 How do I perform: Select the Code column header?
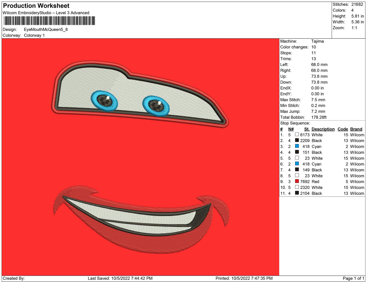click(343, 129)
